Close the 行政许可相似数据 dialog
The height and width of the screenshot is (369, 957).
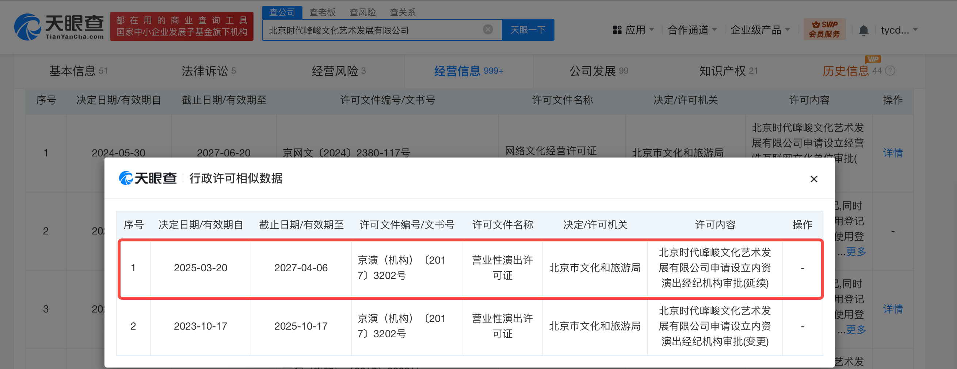[813, 179]
